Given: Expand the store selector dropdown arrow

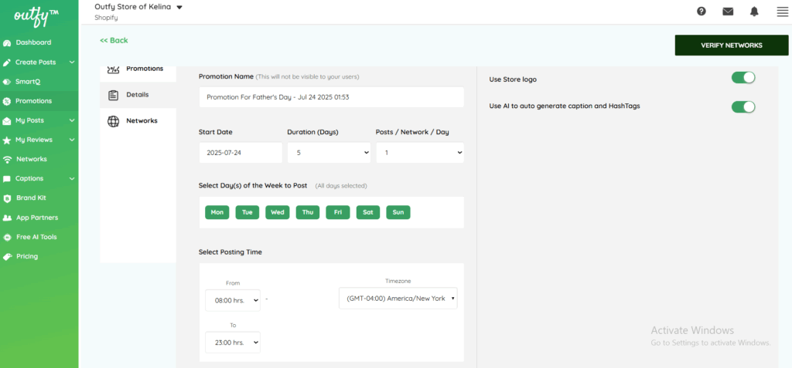Looking at the screenshot, I should tap(179, 8).
